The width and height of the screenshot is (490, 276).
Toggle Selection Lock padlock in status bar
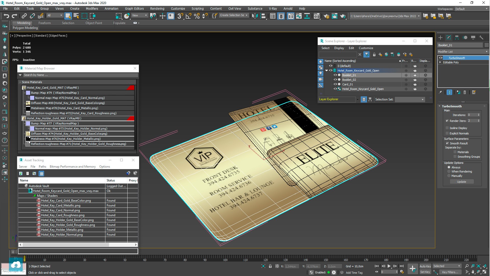pyautogui.click(x=270, y=266)
